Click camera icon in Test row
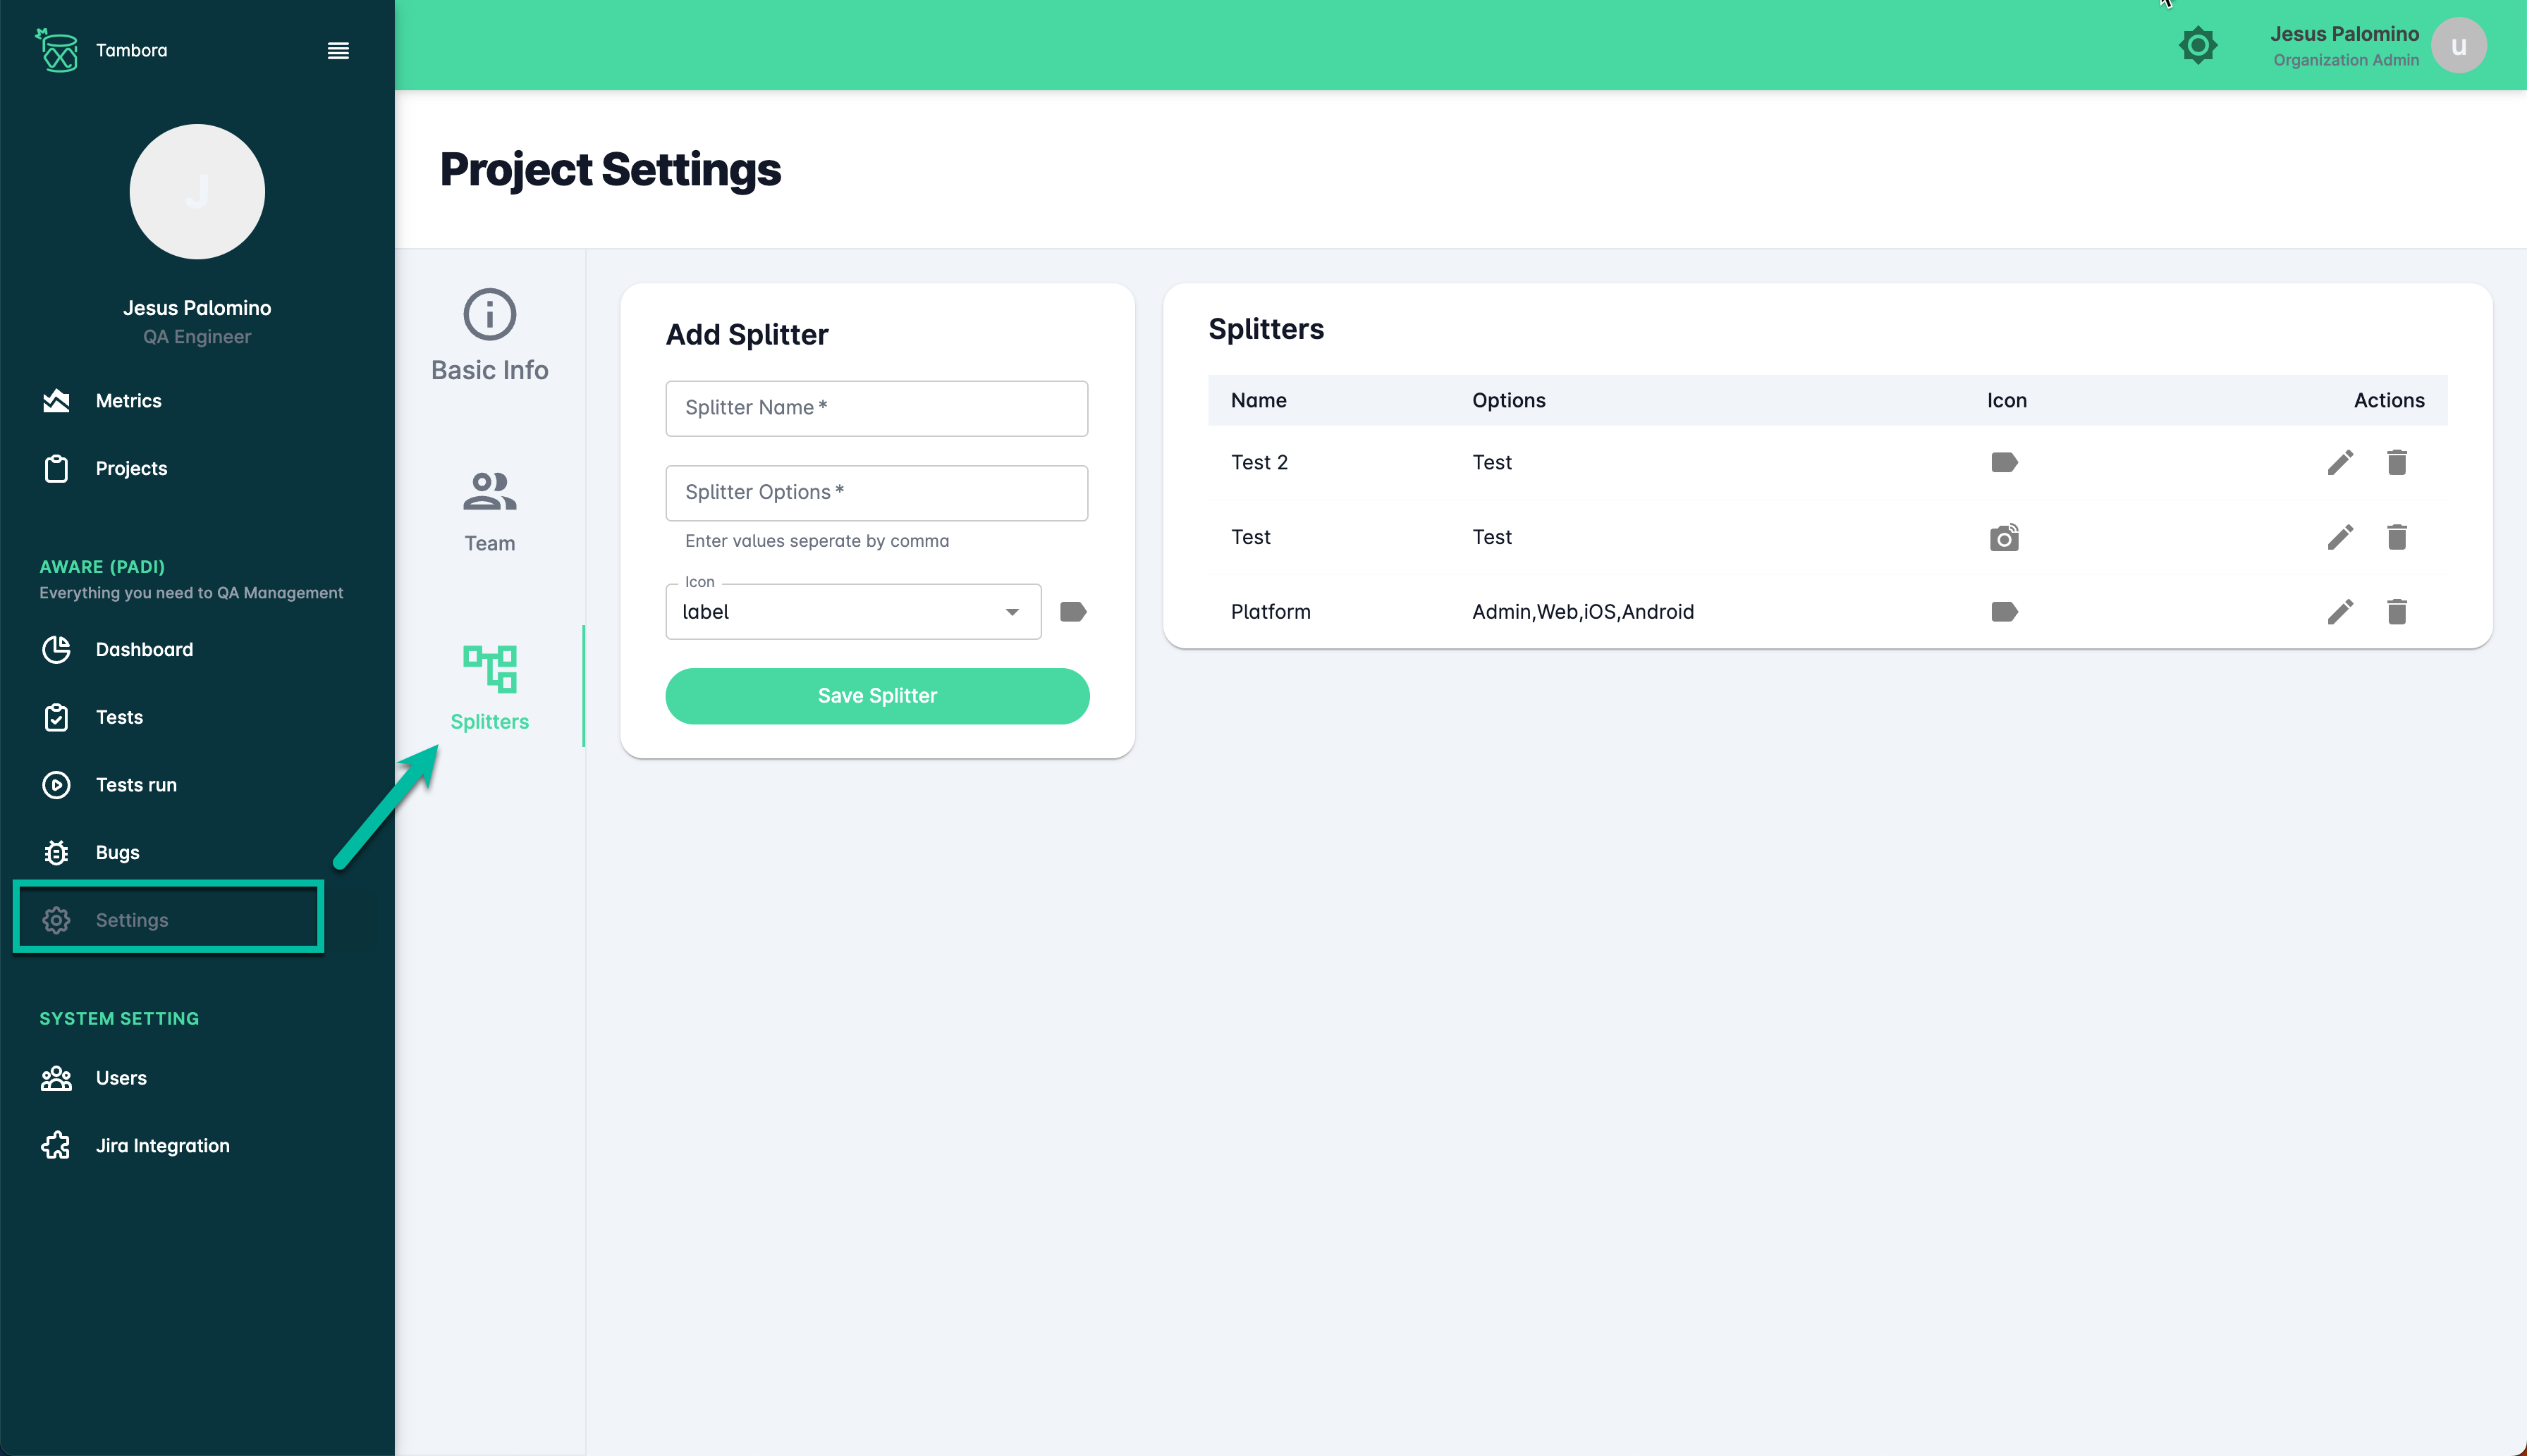This screenshot has height=1456, width=2527. 2004,537
